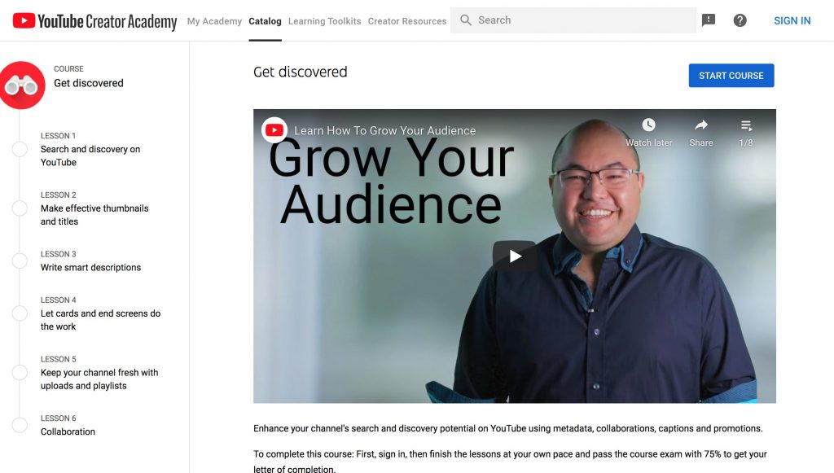Open Lesson 1 Search and discovery on YouTube

point(90,149)
